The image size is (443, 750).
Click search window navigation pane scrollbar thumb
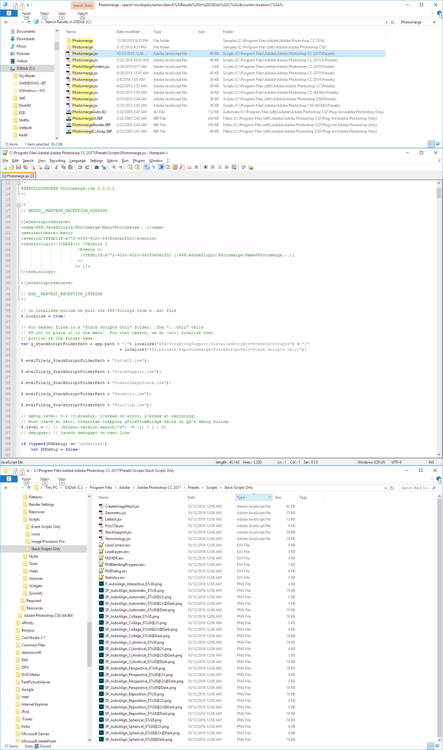[57, 46]
